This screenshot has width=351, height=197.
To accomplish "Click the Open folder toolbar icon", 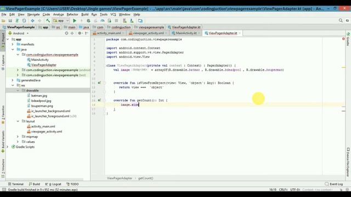I will coord(3,21).
